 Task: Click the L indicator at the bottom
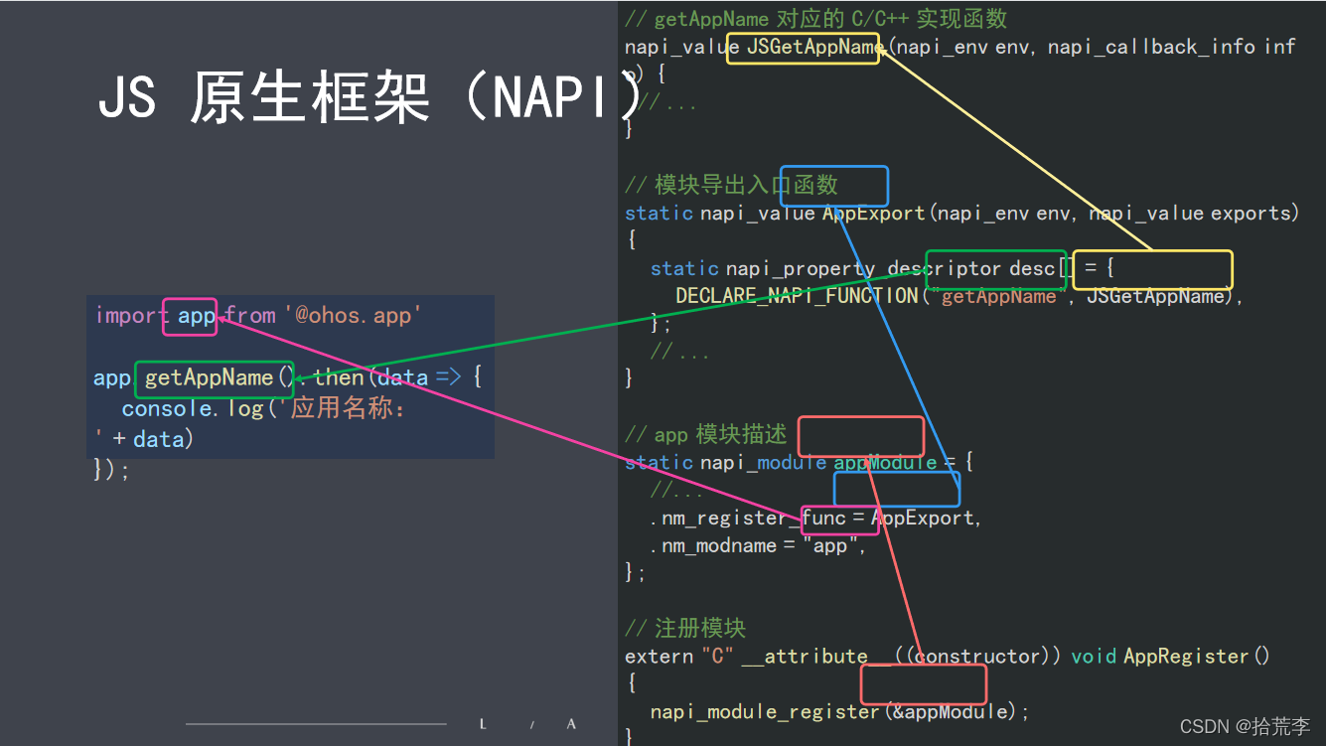coord(483,724)
